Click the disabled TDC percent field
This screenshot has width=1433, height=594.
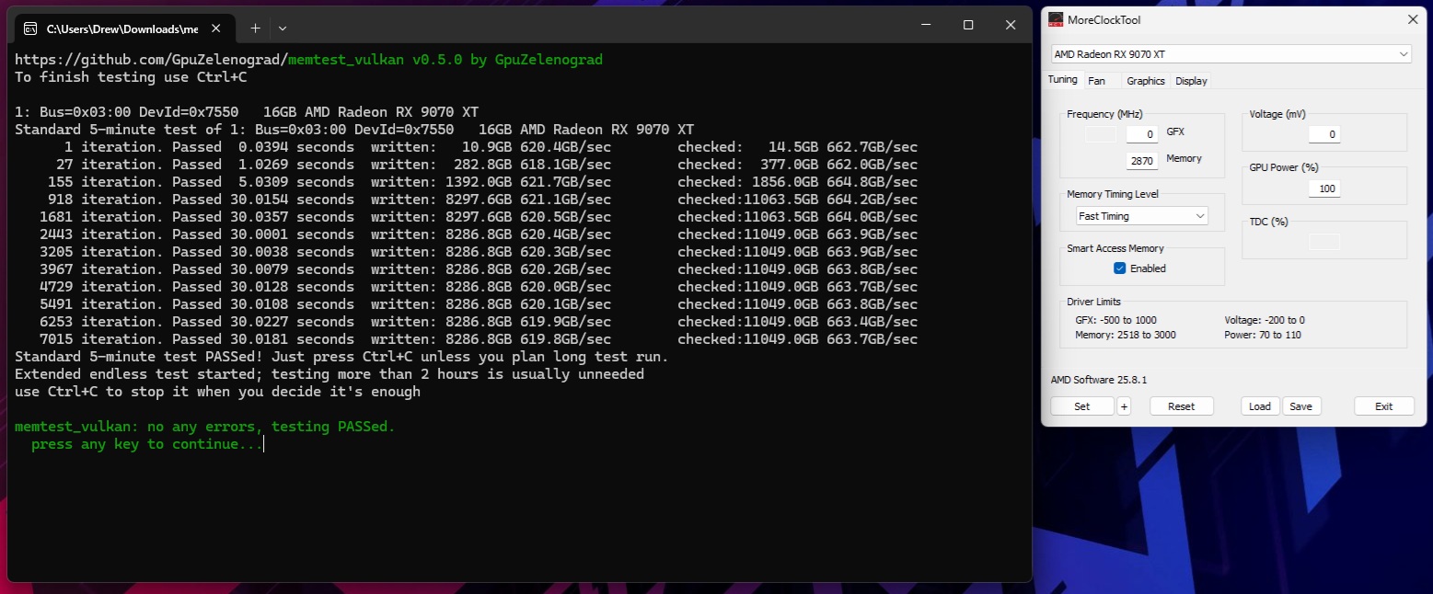[1324, 242]
